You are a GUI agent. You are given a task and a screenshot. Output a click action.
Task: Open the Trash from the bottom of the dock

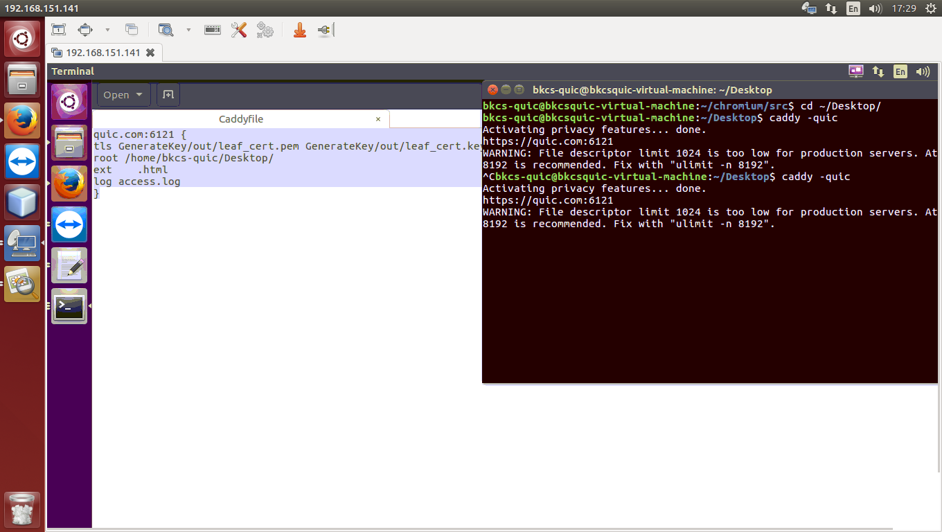point(21,509)
